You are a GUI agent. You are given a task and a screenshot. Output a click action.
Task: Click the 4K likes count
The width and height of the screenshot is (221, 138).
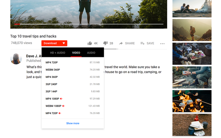(x=96, y=43)
